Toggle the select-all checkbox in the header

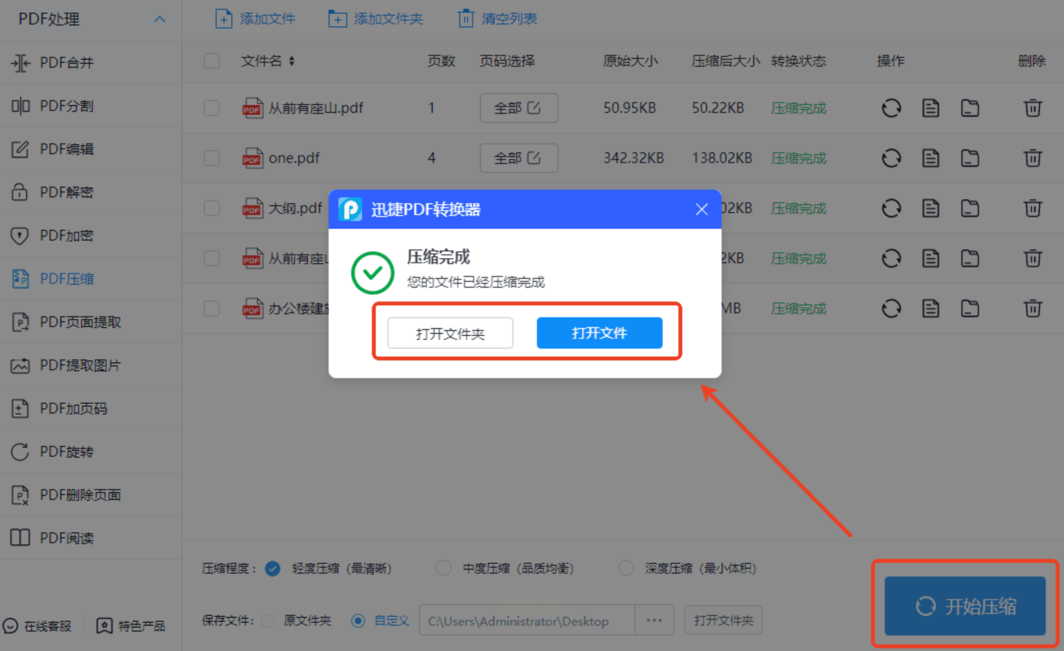[x=212, y=61]
